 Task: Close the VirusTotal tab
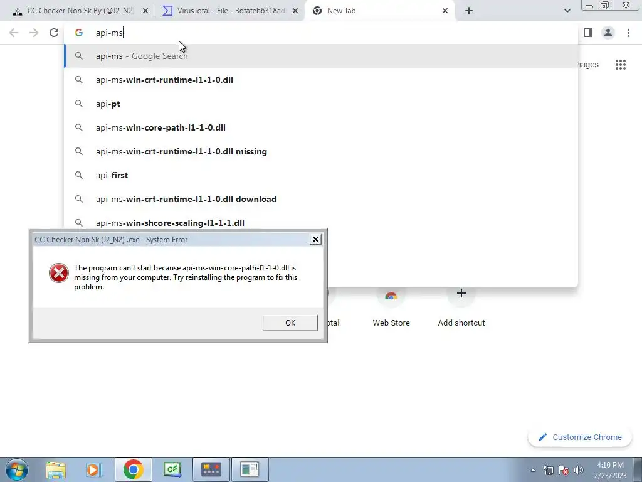tap(295, 11)
